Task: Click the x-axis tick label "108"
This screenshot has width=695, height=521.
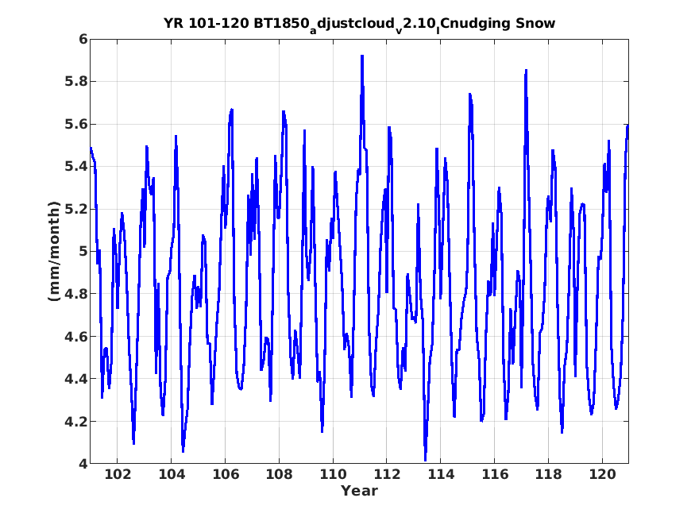Action: pos(280,475)
